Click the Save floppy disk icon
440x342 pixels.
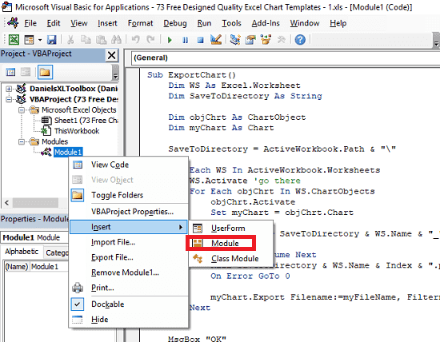click(52, 40)
